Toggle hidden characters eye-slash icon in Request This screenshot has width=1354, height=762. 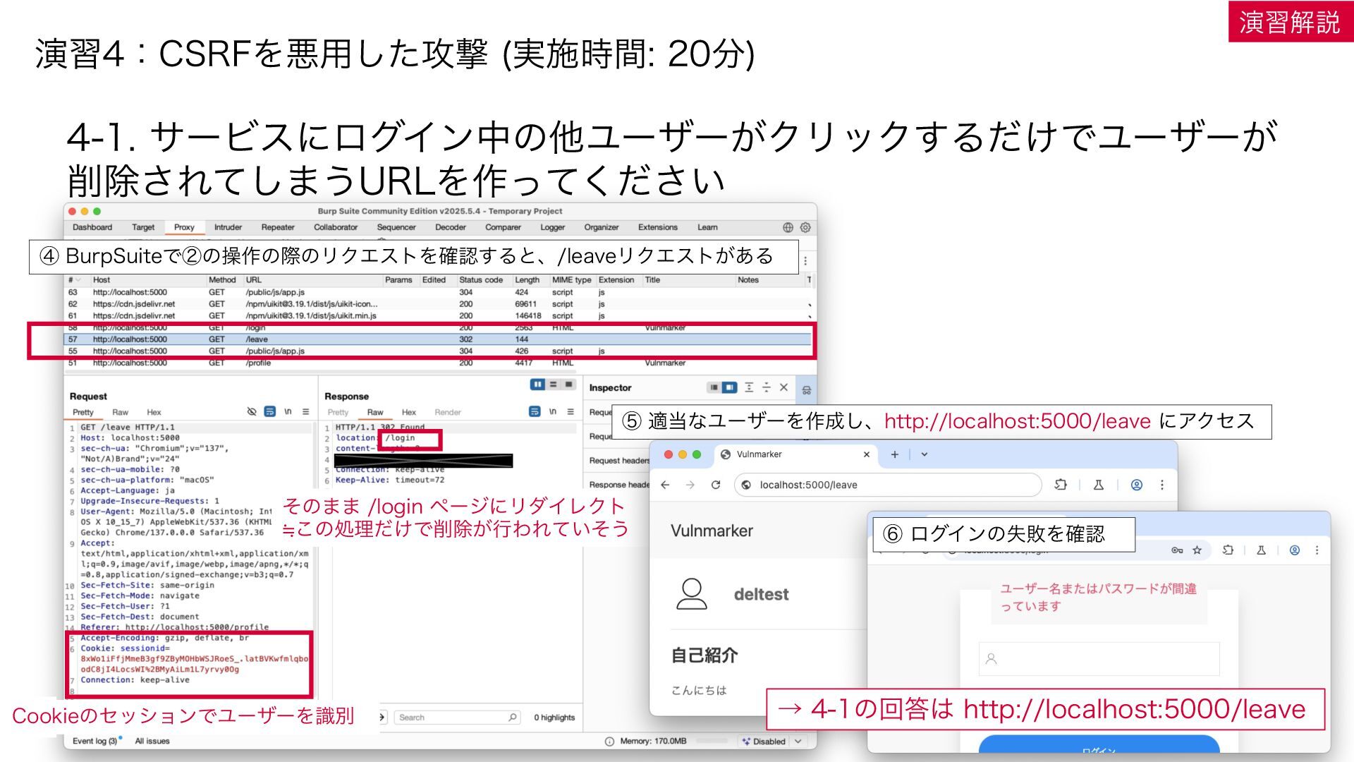(x=252, y=412)
